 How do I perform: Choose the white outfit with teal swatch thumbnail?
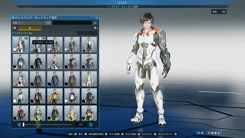point(38,45)
